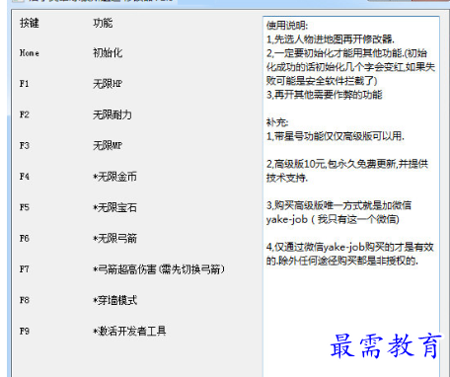Click the 补充 heading in text box
The image size is (450, 377).
point(277,122)
